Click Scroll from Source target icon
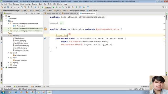168x94 pixels. 32,13
